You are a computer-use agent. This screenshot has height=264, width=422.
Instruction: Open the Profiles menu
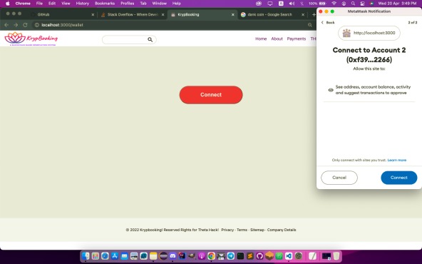click(128, 4)
